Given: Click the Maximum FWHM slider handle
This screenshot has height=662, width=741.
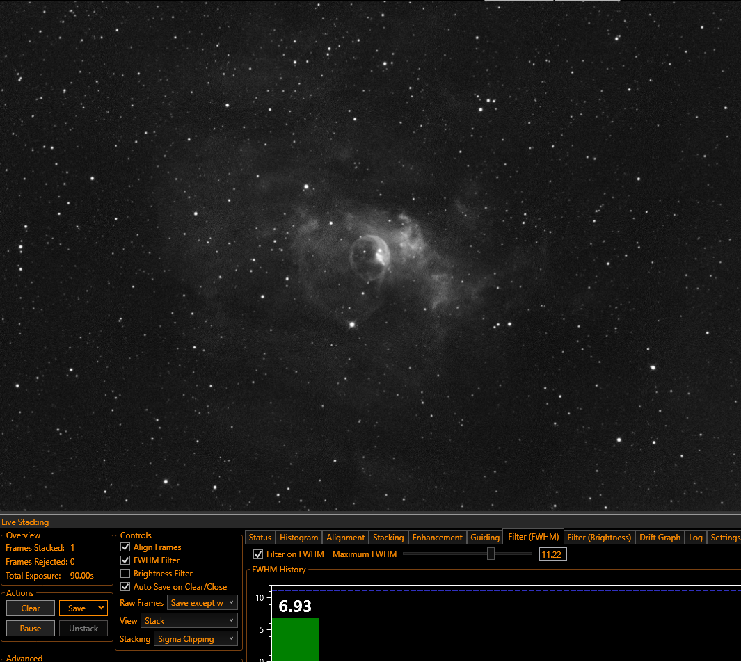Looking at the screenshot, I should (x=491, y=554).
